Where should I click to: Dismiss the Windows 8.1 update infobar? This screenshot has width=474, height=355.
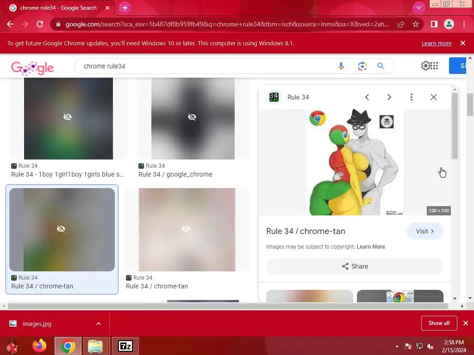pyautogui.click(x=463, y=43)
